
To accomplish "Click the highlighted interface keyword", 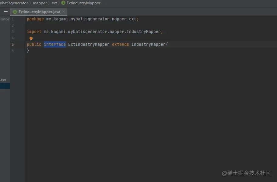I will pos(55,44).
